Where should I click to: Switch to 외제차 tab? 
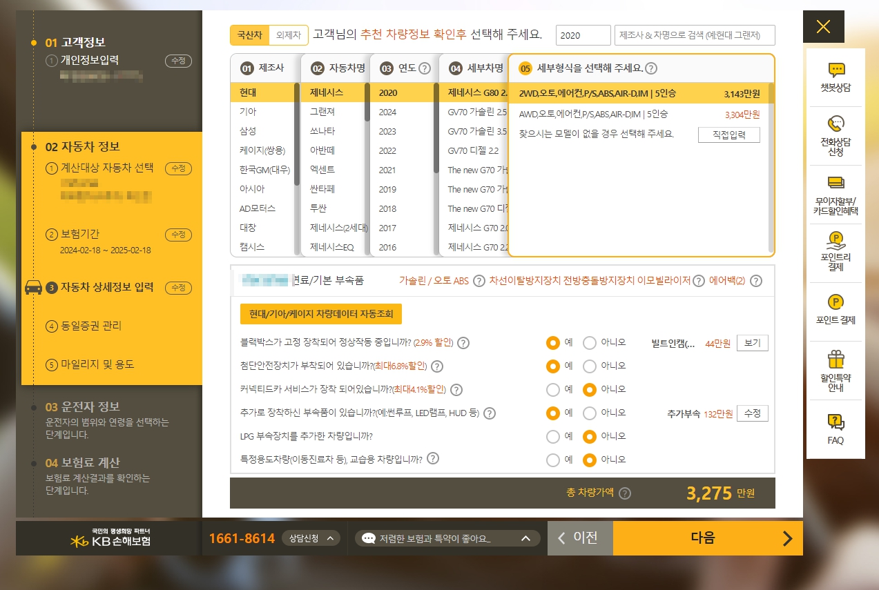click(x=288, y=35)
